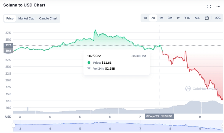This screenshot has height=133, width=224.
Task: Select the 1D time range
Action: tap(145, 18)
